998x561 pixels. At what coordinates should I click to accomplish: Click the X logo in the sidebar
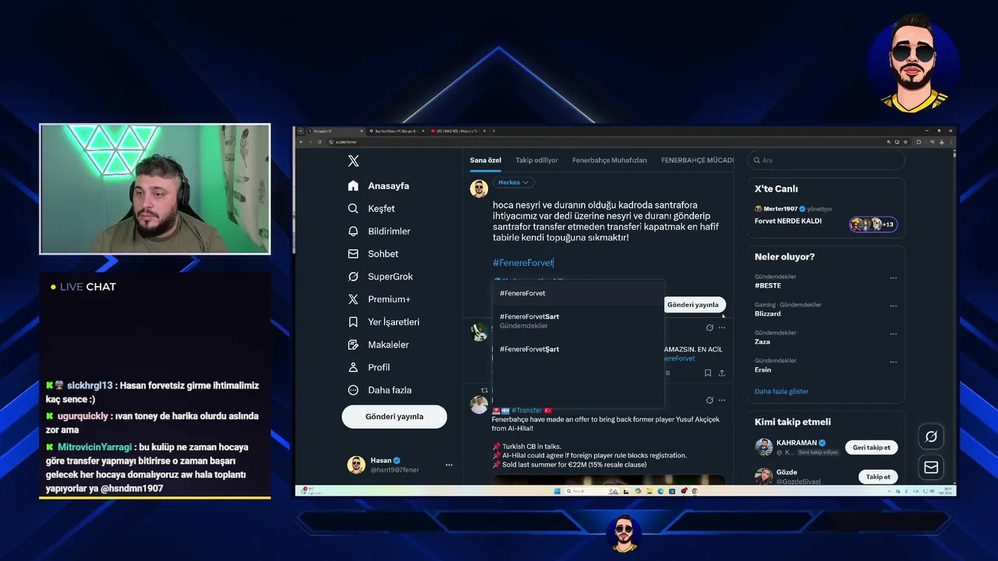click(x=353, y=161)
